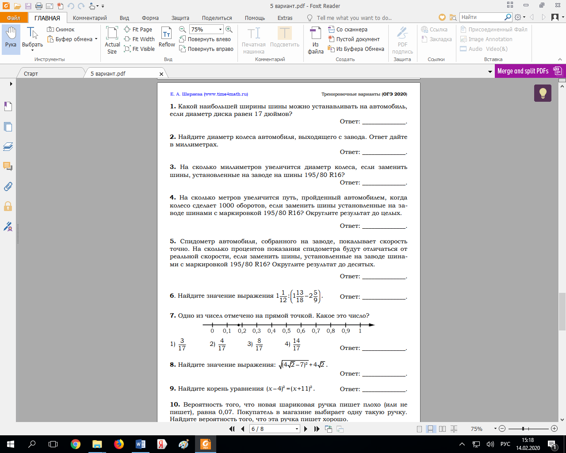The width and height of the screenshot is (566, 453).
Task: Switch to Поделиться ribbon tab
Action: pyautogui.click(x=217, y=18)
